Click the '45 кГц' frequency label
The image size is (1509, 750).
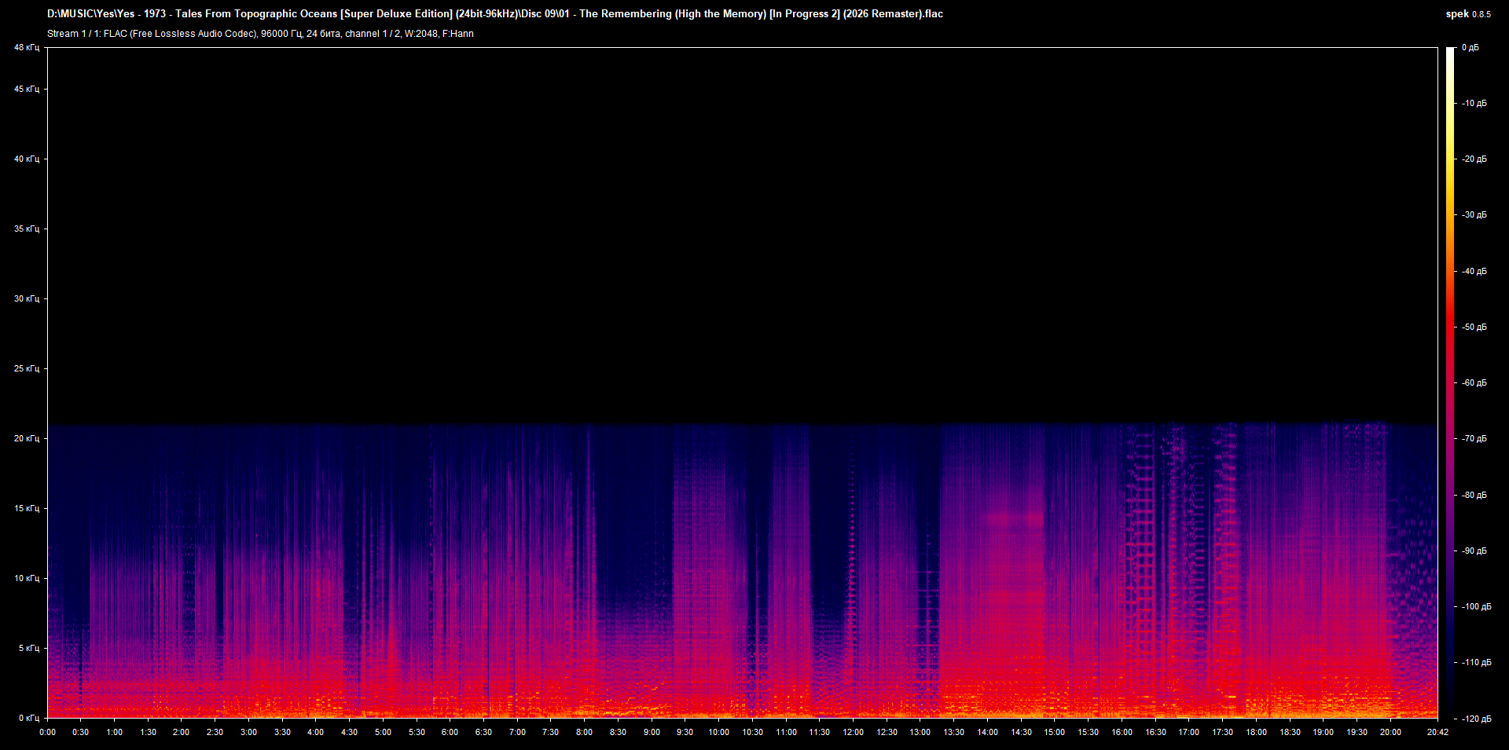[x=27, y=89]
